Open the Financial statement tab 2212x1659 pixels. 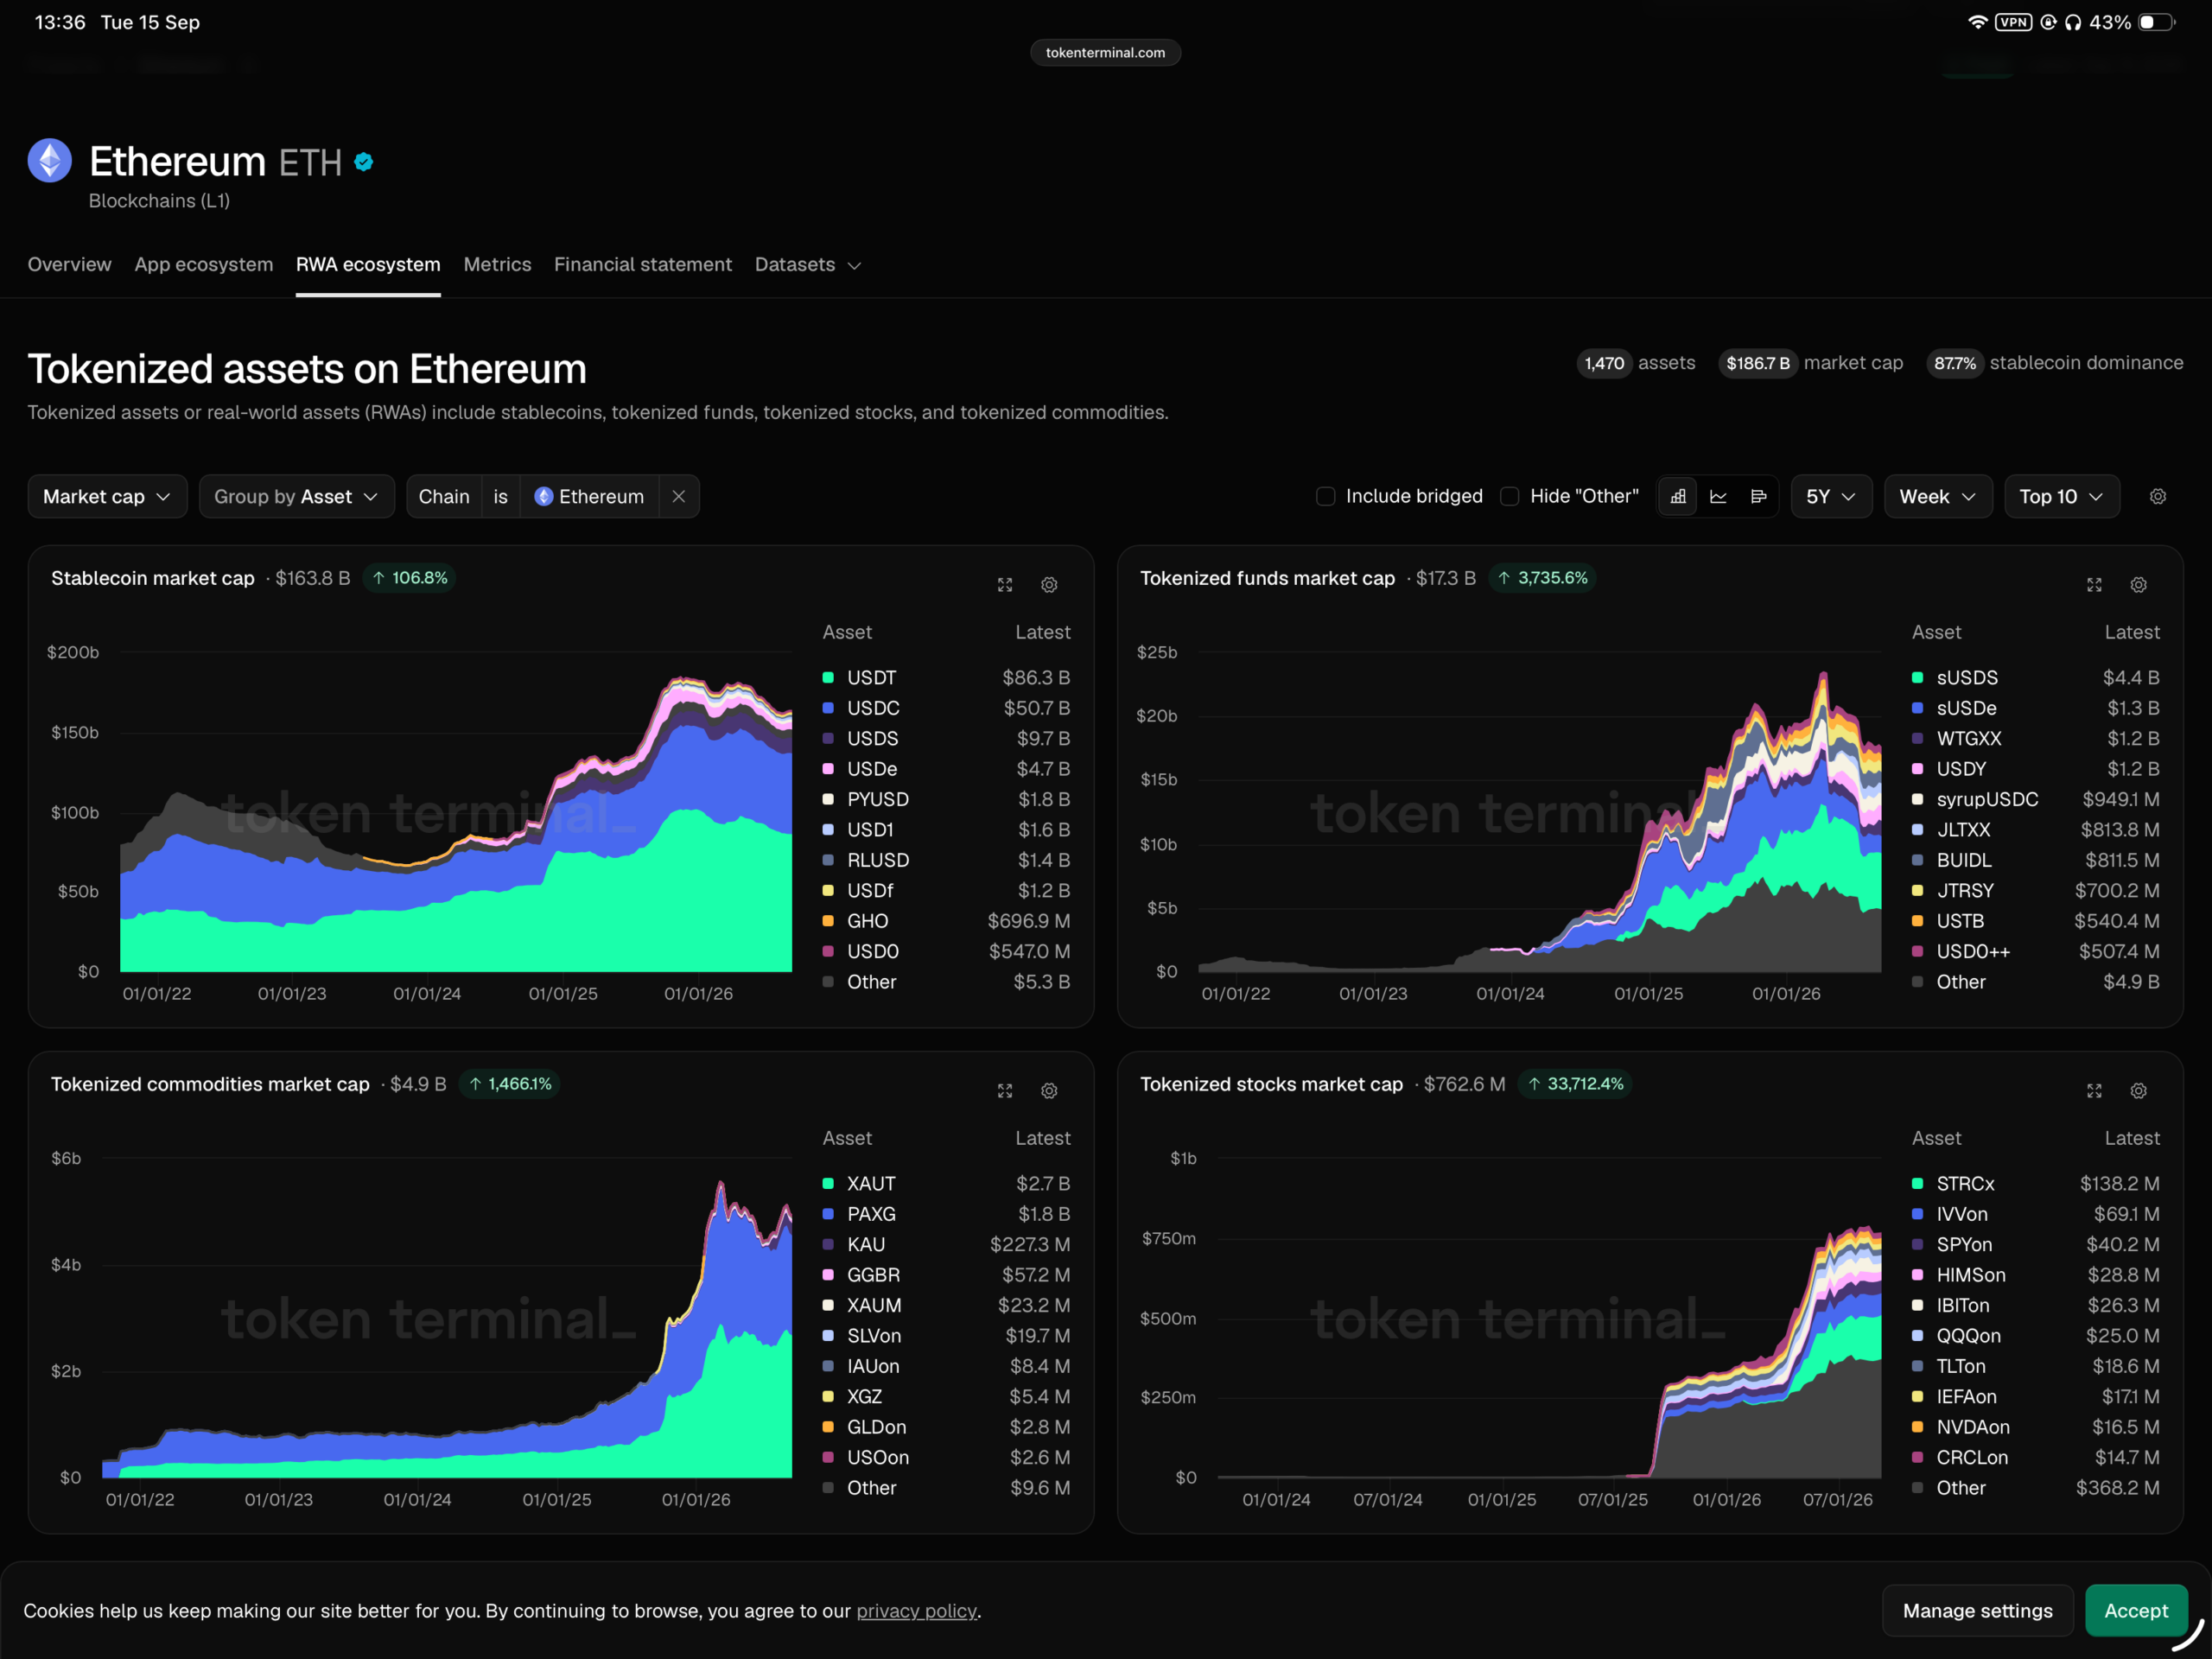click(643, 265)
